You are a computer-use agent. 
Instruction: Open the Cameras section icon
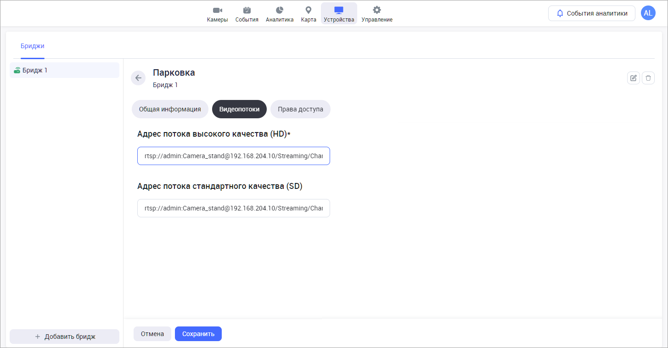pyautogui.click(x=217, y=10)
